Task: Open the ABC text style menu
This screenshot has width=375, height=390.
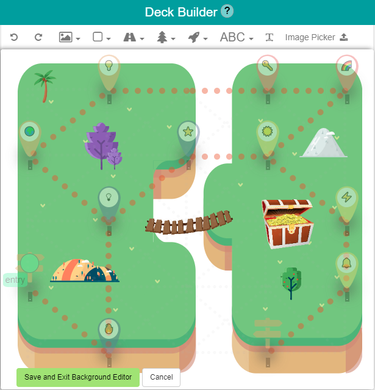Action: pos(237,37)
